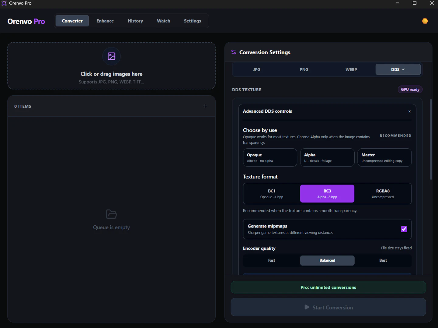Click the image drop zone to browse

coord(111,66)
